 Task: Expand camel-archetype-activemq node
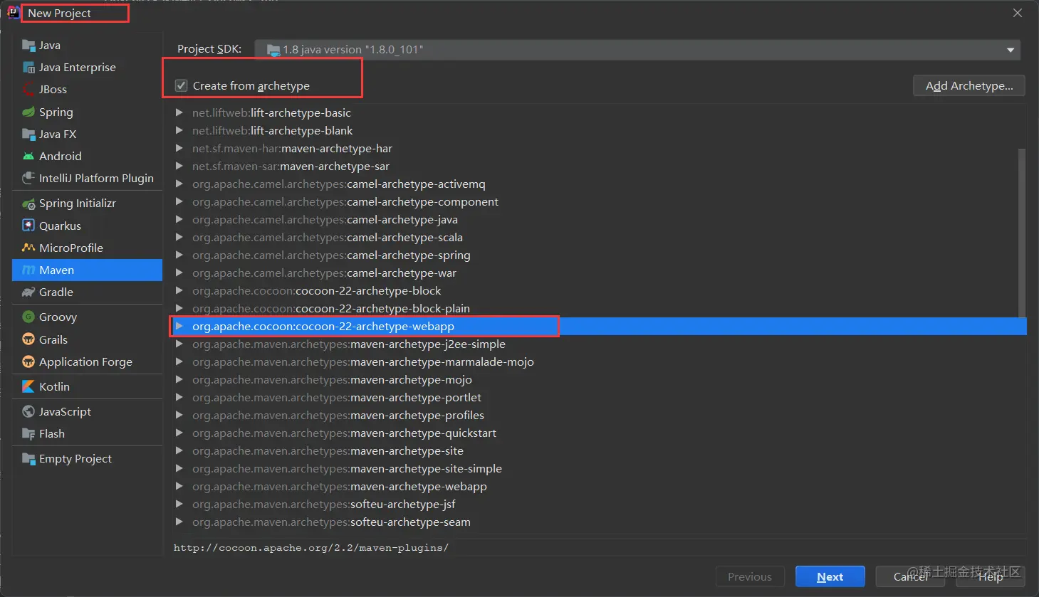[x=179, y=184]
